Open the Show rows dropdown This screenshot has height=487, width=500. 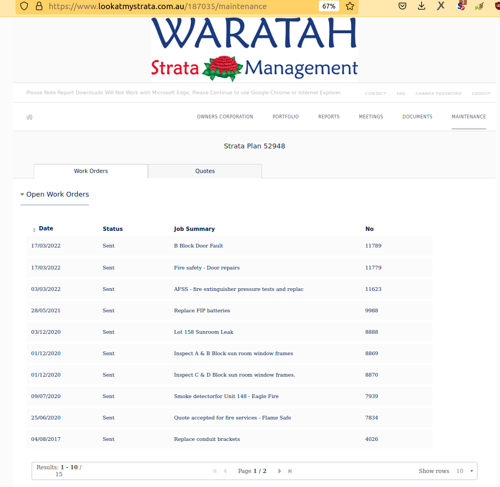click(x=465, y=471)
